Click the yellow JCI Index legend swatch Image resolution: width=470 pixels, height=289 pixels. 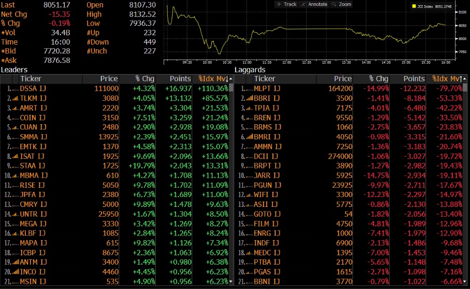(414, 7)
